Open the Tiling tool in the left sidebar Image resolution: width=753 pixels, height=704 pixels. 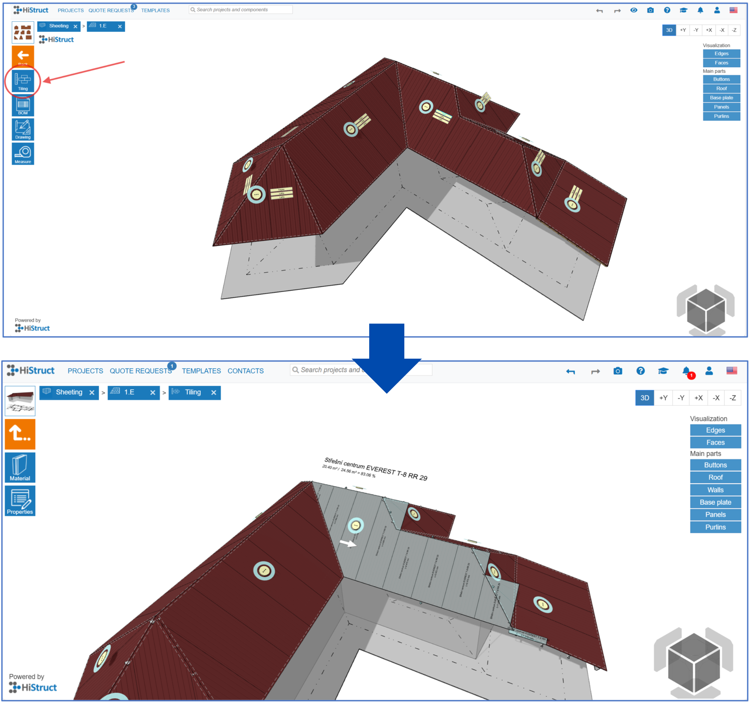[x=23, y=81]
